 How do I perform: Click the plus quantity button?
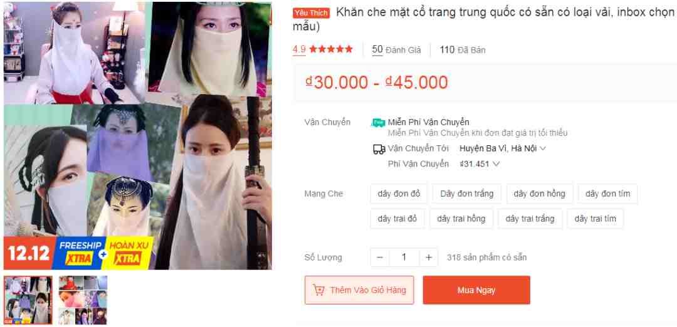(x=429, y=257)
